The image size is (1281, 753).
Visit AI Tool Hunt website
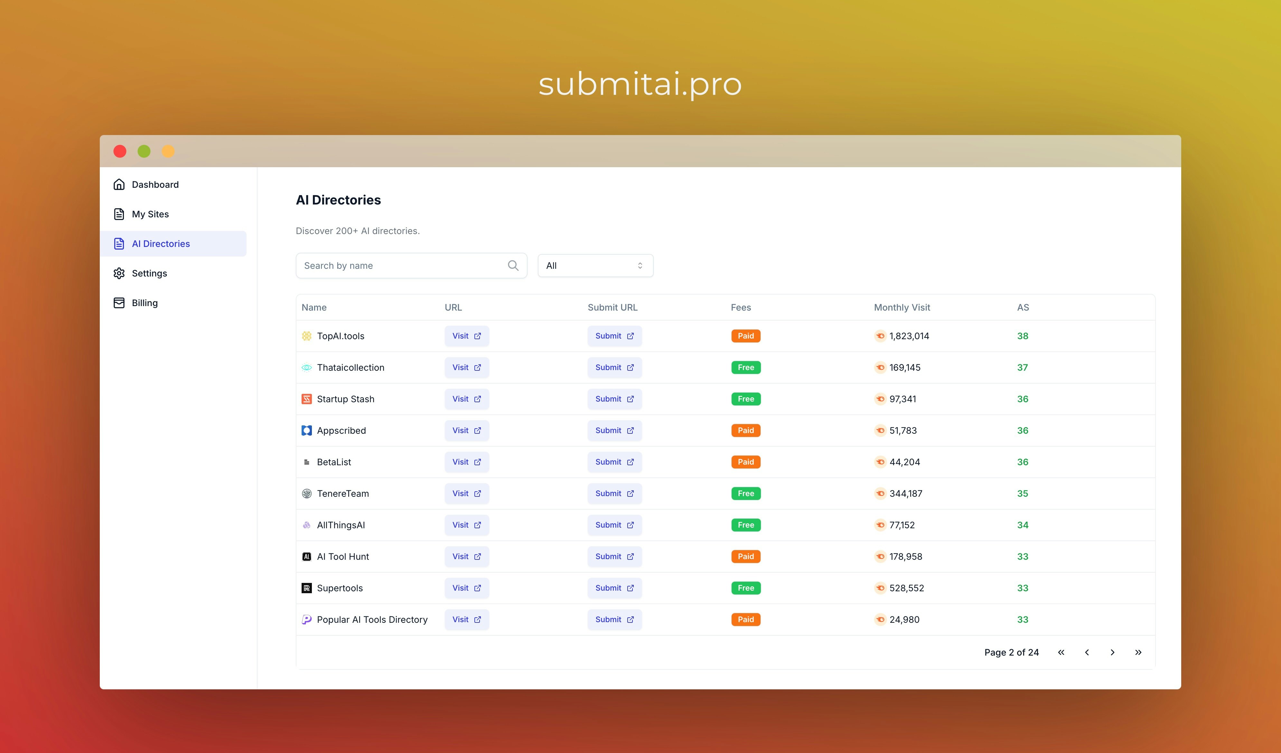467,557
